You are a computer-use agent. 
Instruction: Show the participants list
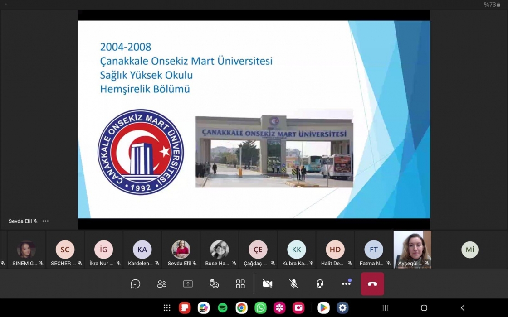[x=161, y=284]
